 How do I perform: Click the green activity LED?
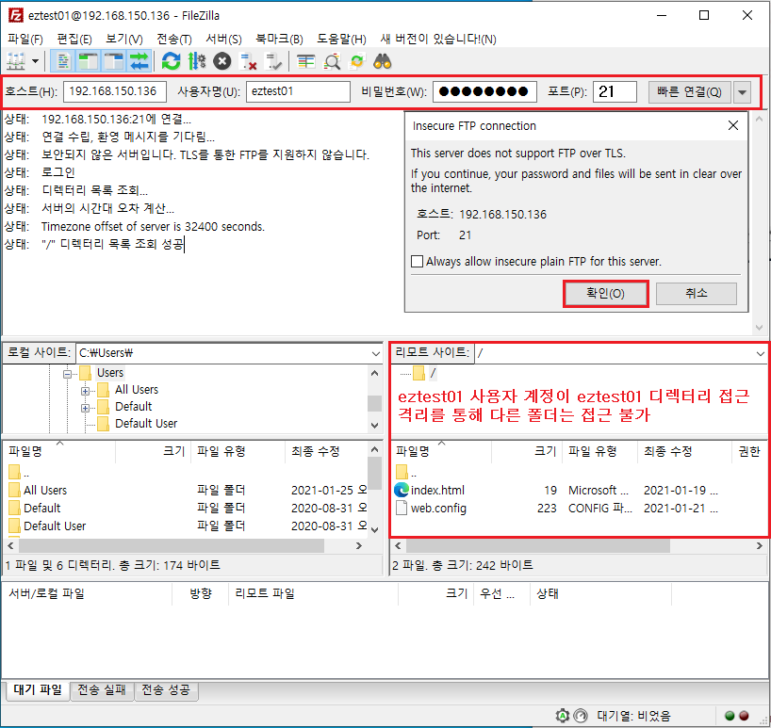730,716
